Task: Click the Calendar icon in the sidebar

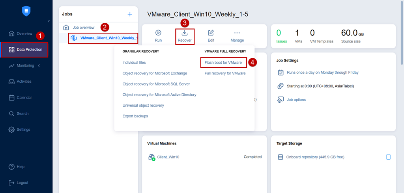Action: pyautogui.click(x=11, y=98)
